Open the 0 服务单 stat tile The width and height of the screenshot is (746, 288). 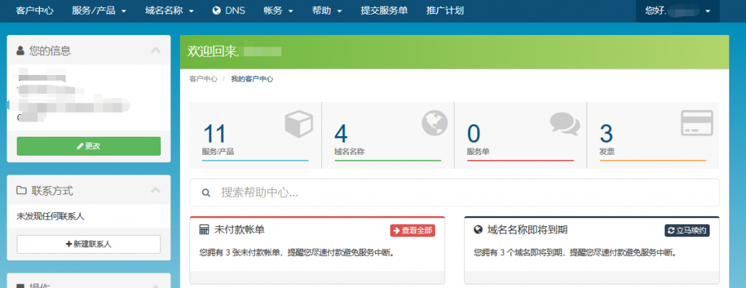tap(520, 135)
